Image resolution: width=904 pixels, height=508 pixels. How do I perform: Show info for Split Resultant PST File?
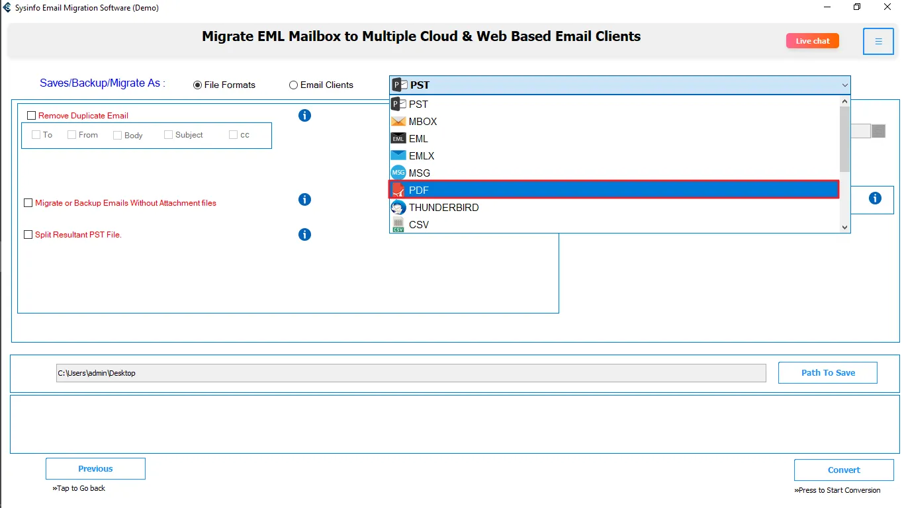click(304, 235)
